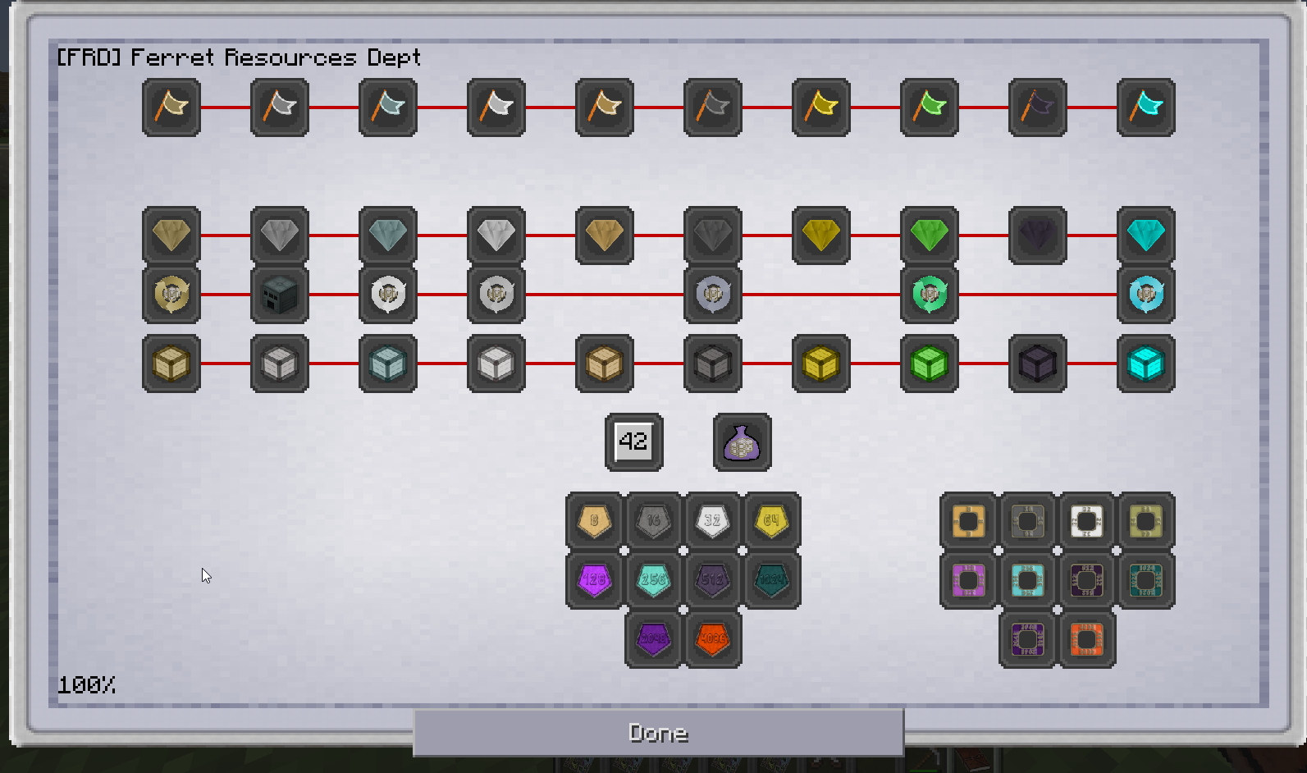Open the tan coin quest at row start
Viewport: 1307px width, 773px height.
tap(171, 295)
